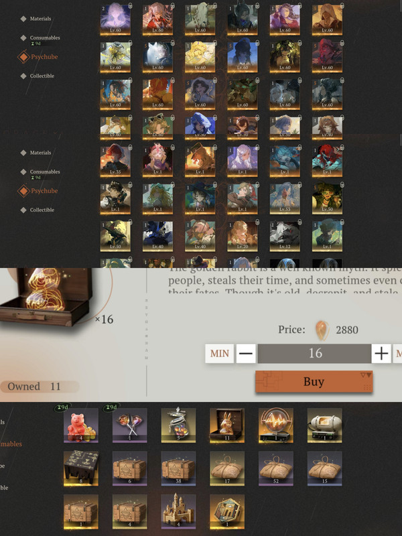402x536 pixels.
Task: Select the red gummy bear item
Action: coord(81,425)
